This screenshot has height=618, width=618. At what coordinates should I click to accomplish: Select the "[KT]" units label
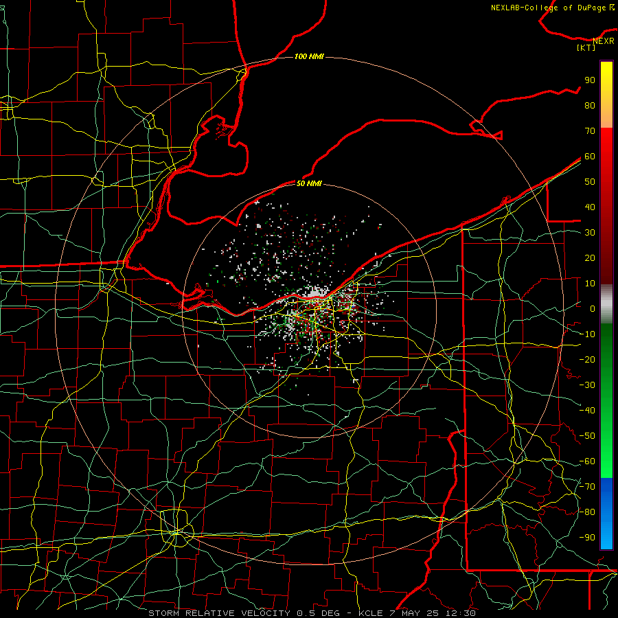coord(586,47)
